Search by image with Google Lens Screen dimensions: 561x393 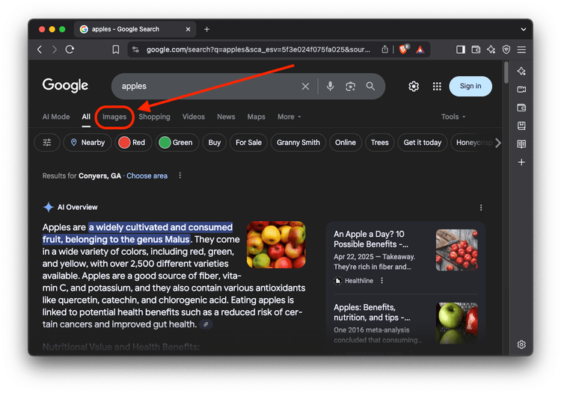350,86
